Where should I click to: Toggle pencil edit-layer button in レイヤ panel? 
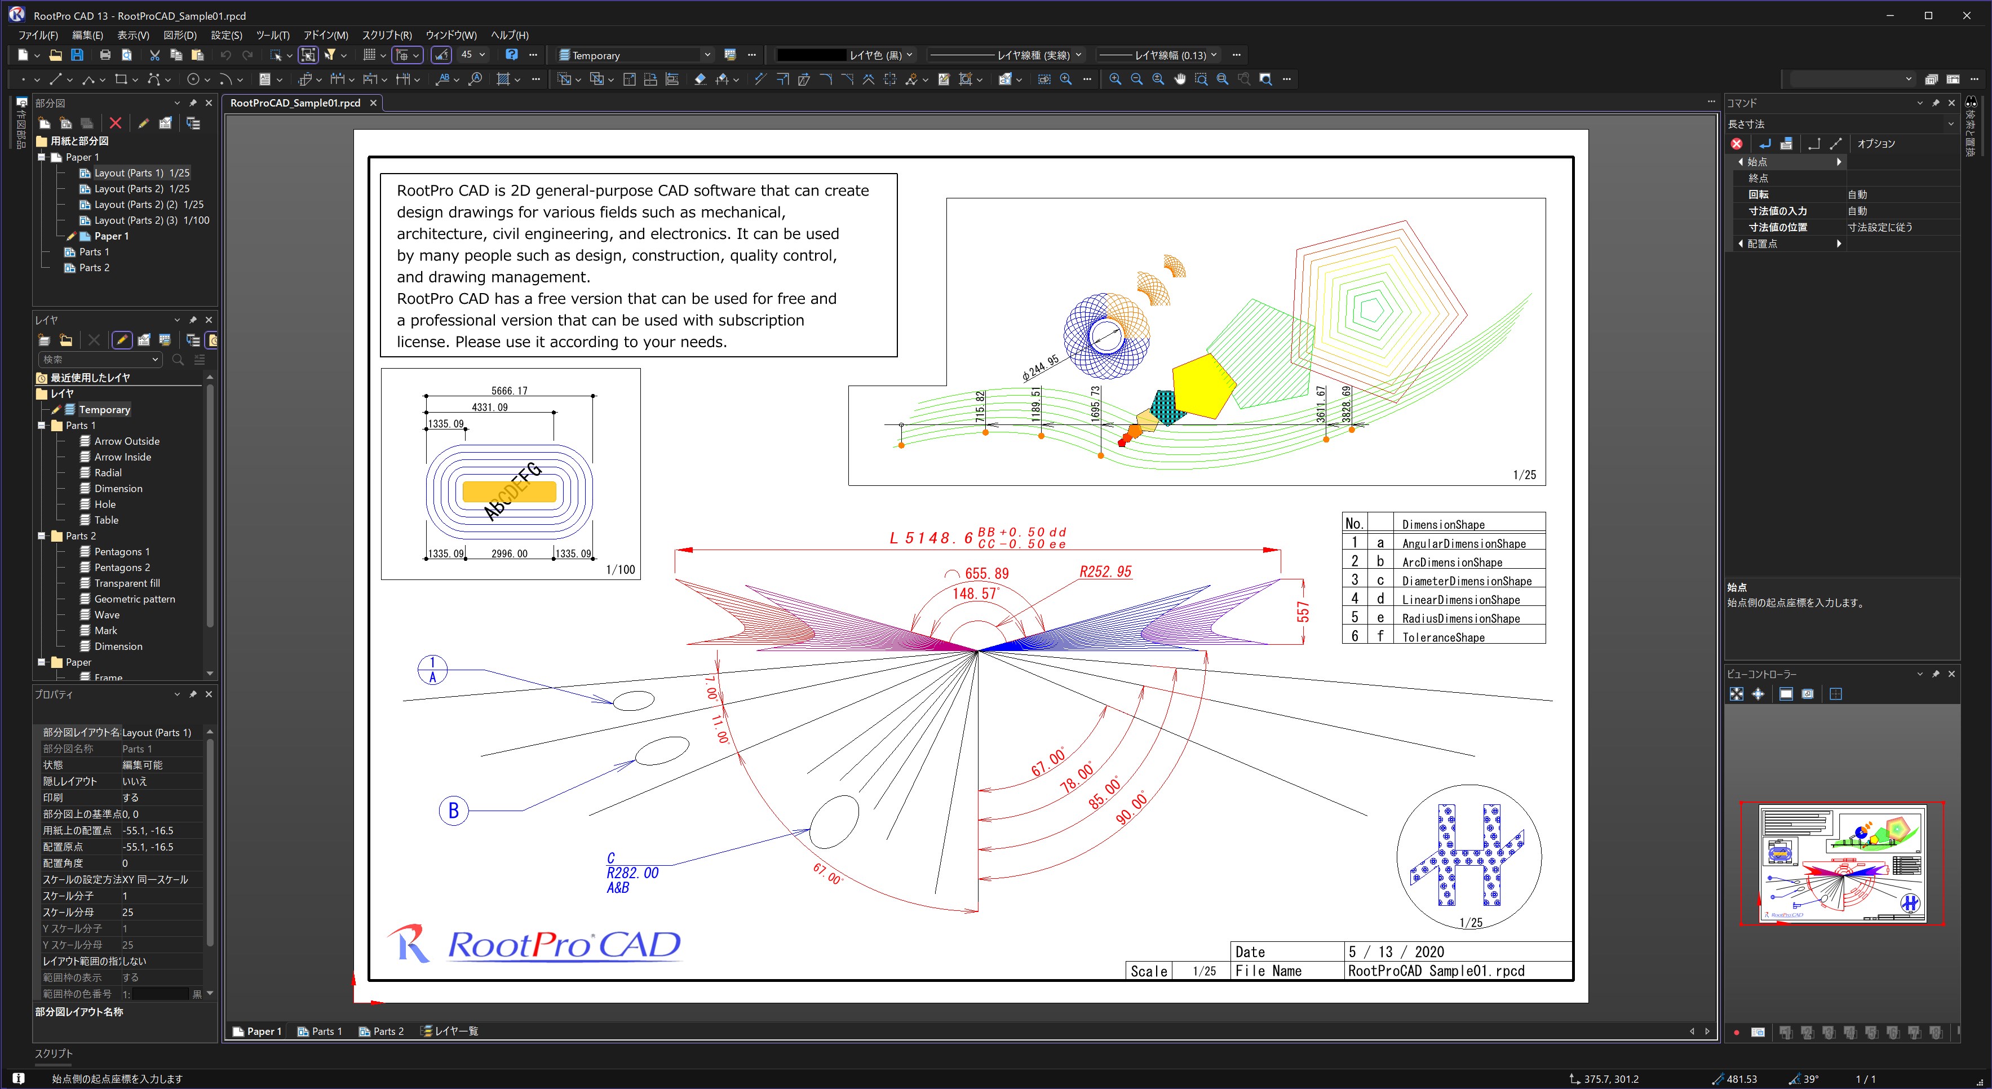[x=121, y=339]
